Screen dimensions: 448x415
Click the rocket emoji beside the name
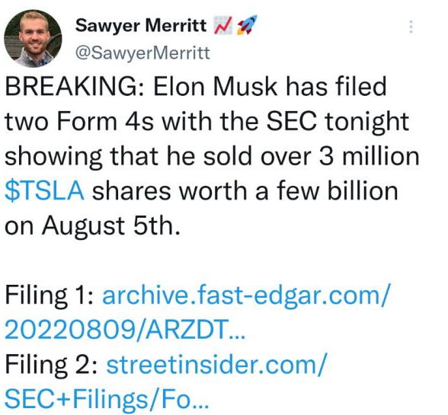coord(247,25)
